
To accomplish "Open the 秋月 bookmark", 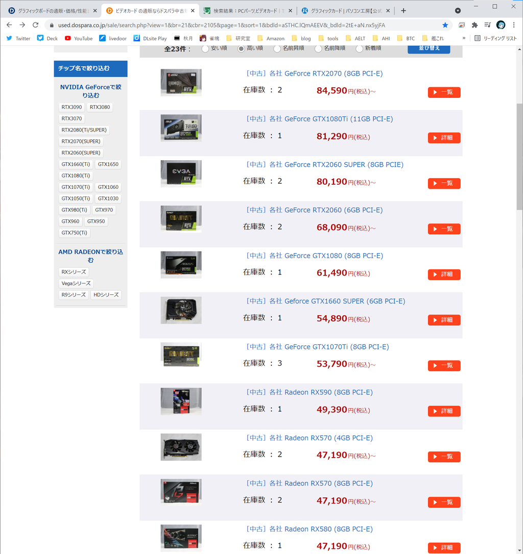I will click(183, 38).
